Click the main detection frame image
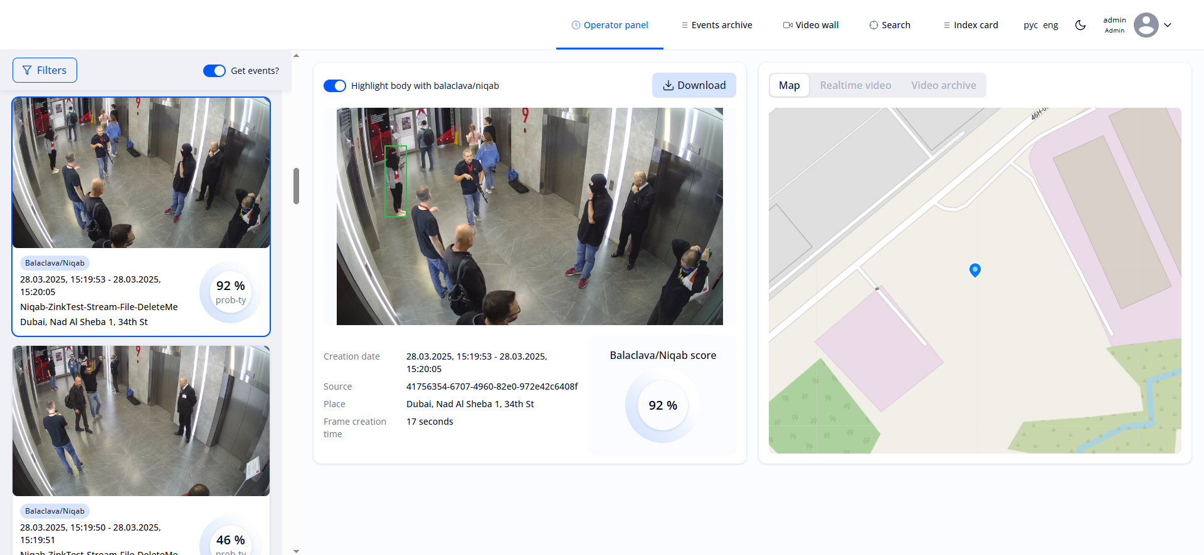This screenshot has width=1204, height=555. pyautogui.click(x=530, y=216)
